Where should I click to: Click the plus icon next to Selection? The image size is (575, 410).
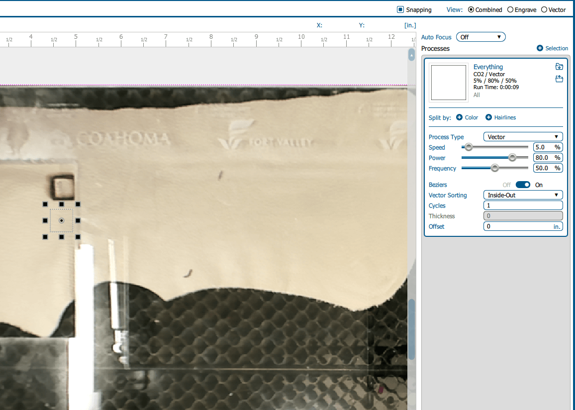coord(540,48)
